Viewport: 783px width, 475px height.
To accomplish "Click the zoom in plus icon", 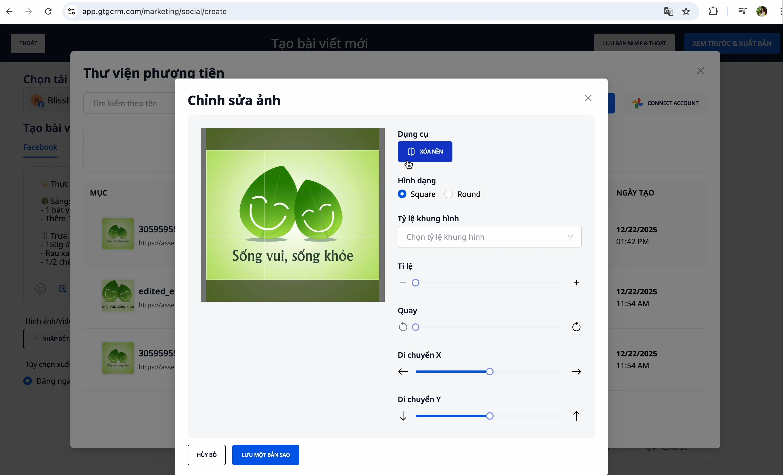I will (576, 283).
